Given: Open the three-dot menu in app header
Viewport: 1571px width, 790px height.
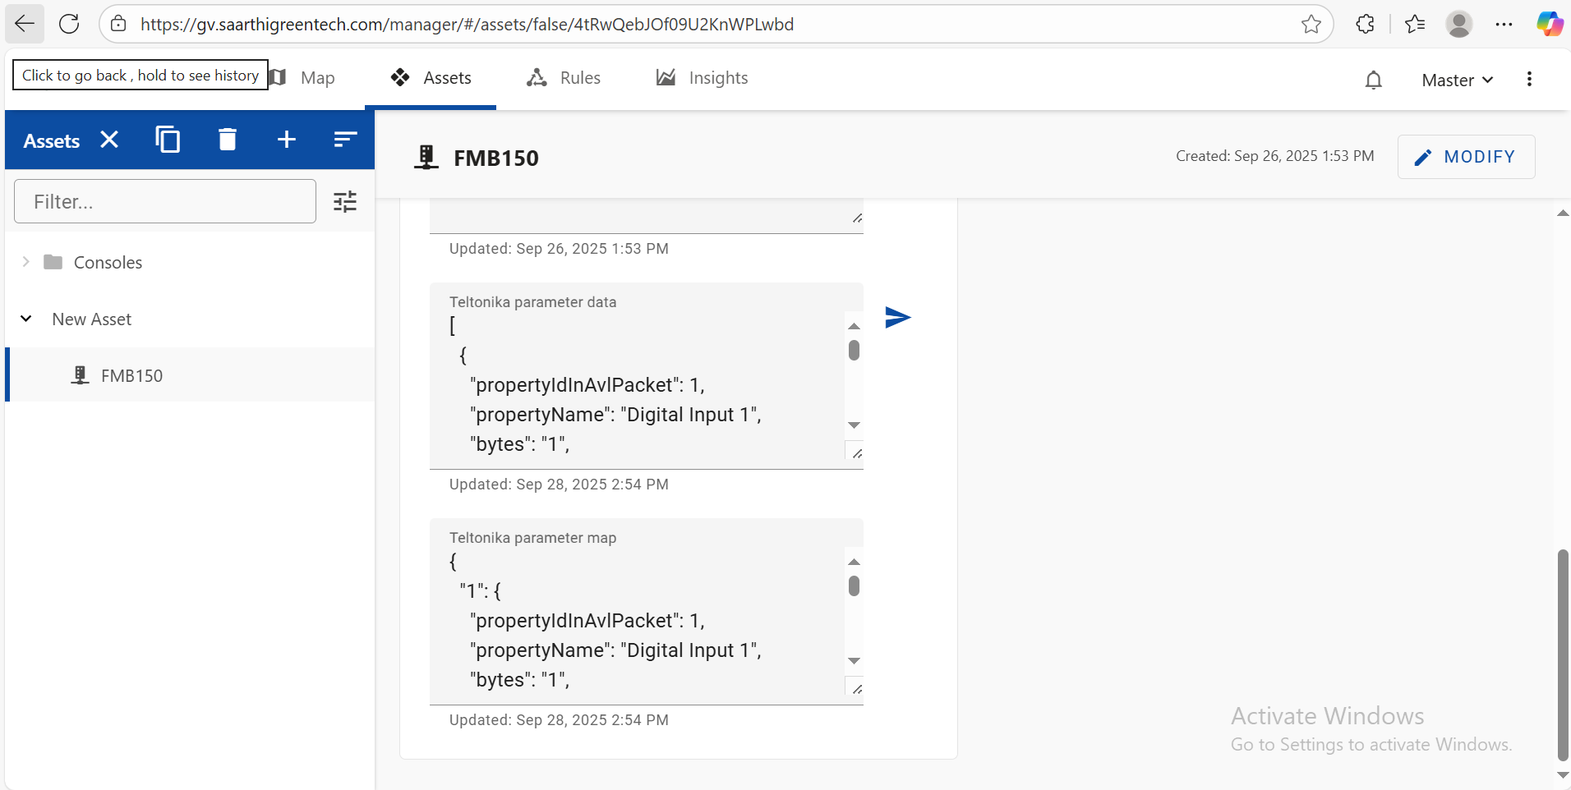Looking at the screenshot, I should coord(1528,79).
